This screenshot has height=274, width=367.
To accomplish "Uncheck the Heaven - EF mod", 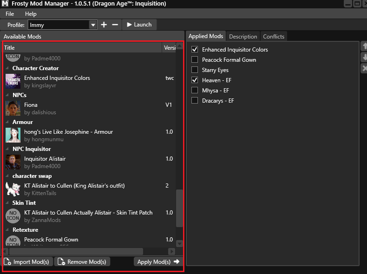I will (195, 80).
